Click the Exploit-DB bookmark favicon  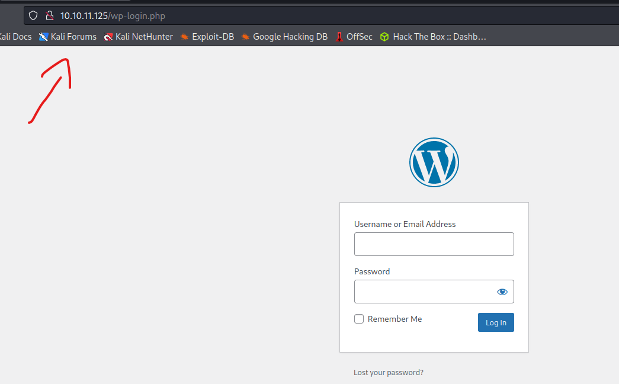184,37
